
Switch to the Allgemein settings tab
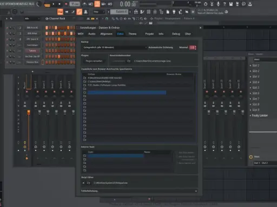point(106,34)
